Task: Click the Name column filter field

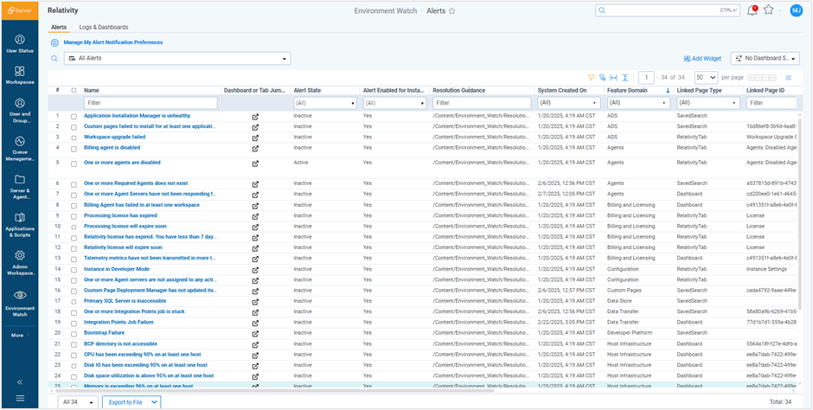Action: point(150,103)
